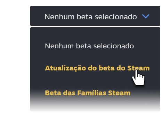This screenshot has height=125, width=162.
Task: Click the blue chevron arrow of beta dropdown
Action: point(146,16)
